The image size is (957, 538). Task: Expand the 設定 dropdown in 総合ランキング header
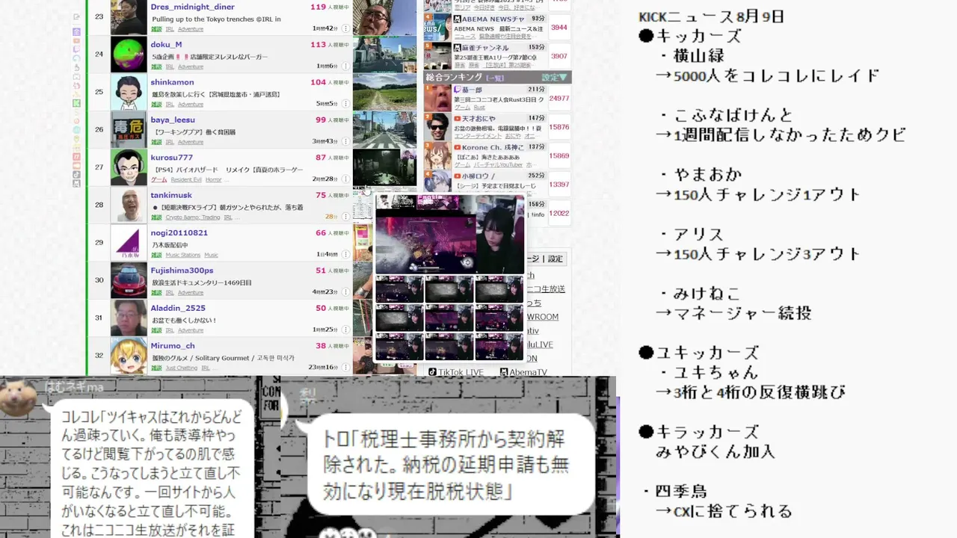pyautogui.click(x=555, y=77)
